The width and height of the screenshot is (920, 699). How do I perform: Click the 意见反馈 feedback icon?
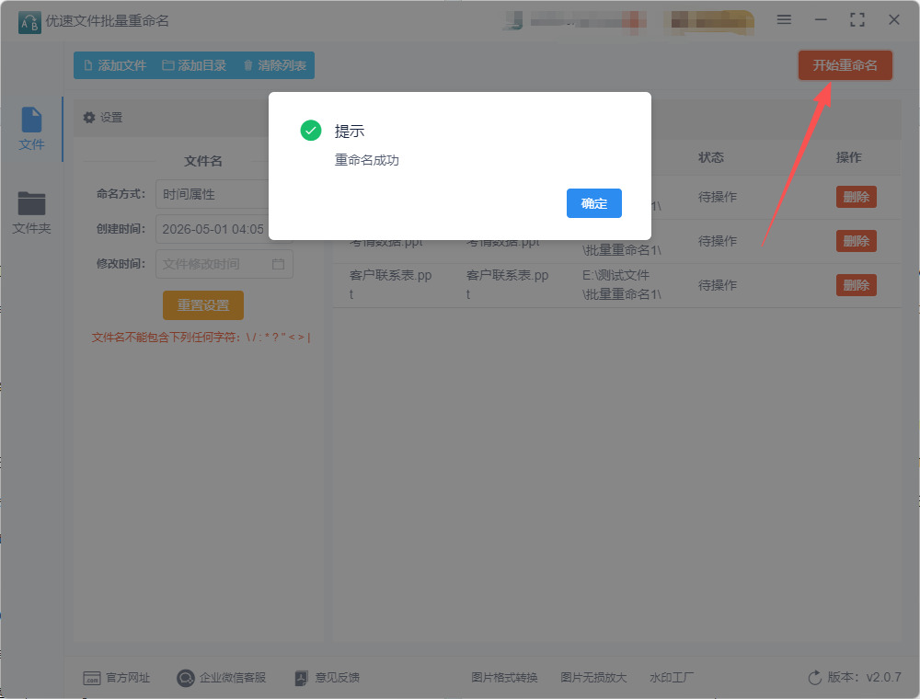tap(301, 678)
